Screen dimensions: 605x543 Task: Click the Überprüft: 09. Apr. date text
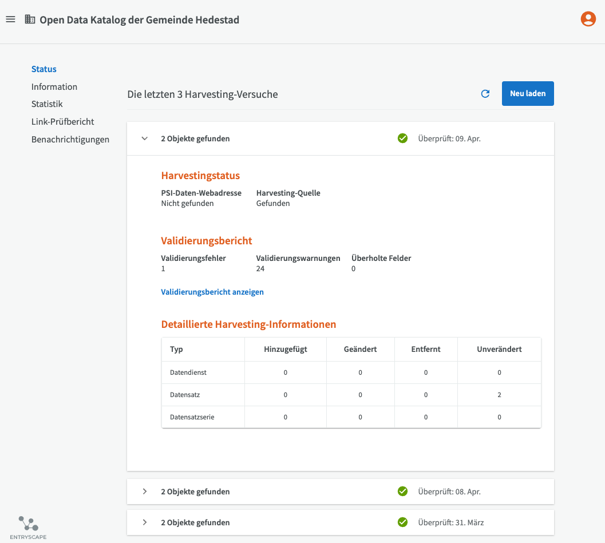pos(449,139)
